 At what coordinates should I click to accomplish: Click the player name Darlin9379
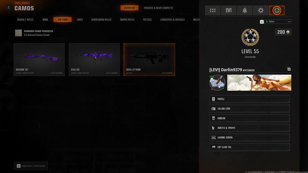231,70
